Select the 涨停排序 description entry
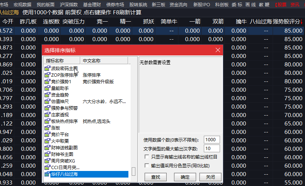The width and height of the screenshot is (305, 186). (91, 75)
